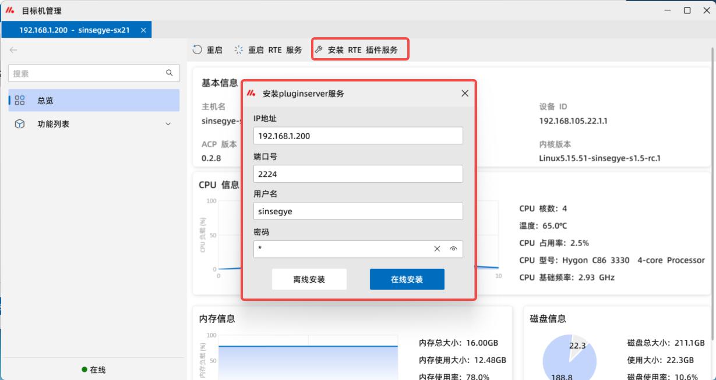Clear the password field with X icon
The image size is (716, 380).
[437, 249]
